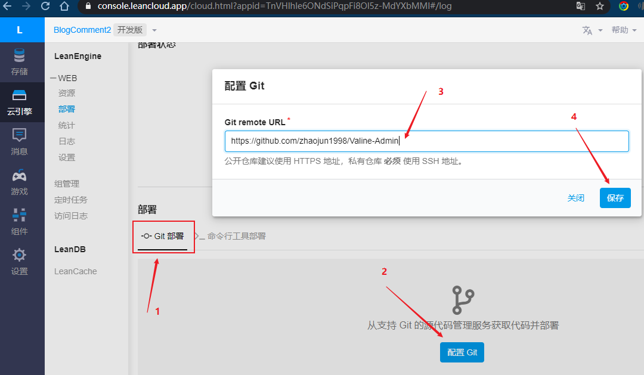Click the LeanDB heading
This screenshot has width=644, height=375.
(70, 249)
